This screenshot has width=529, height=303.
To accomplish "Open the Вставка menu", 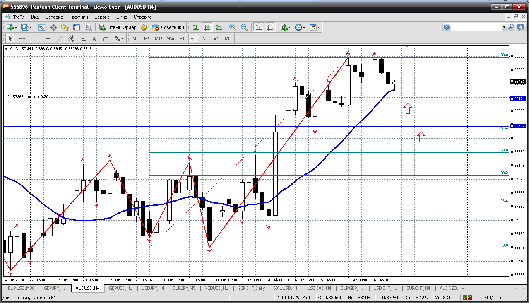I will (x=54, y=17).
